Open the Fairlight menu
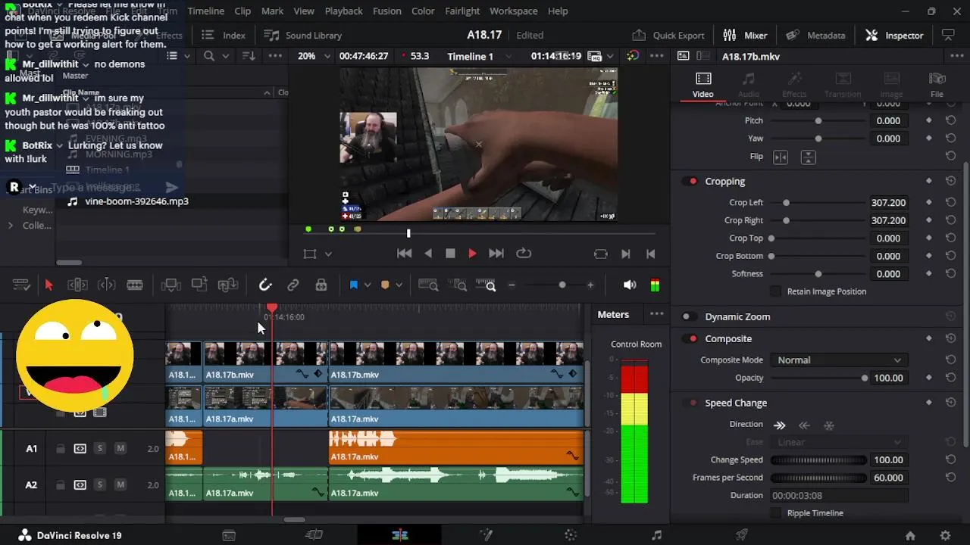The width and height of the screenshot is (970, 545). point(462,11)
